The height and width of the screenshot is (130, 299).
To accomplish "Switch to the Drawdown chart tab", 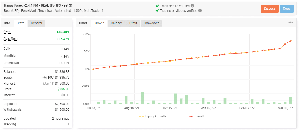I will (152, 23).
